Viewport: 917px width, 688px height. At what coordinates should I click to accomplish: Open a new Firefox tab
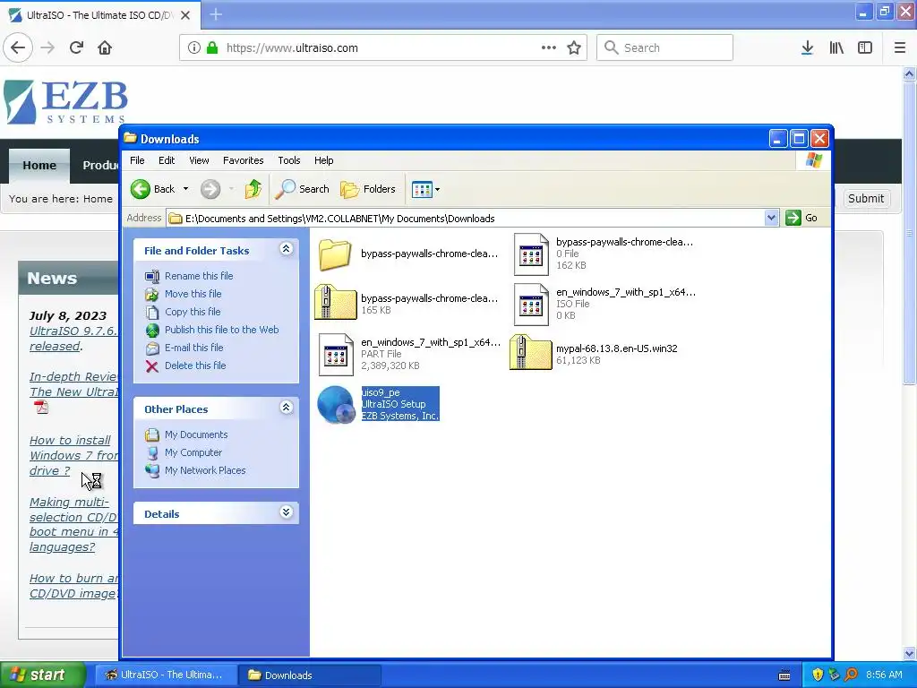pyautogui.click(x=216, y=14)
